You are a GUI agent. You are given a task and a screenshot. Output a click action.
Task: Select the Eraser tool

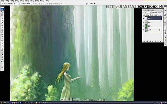2,34
